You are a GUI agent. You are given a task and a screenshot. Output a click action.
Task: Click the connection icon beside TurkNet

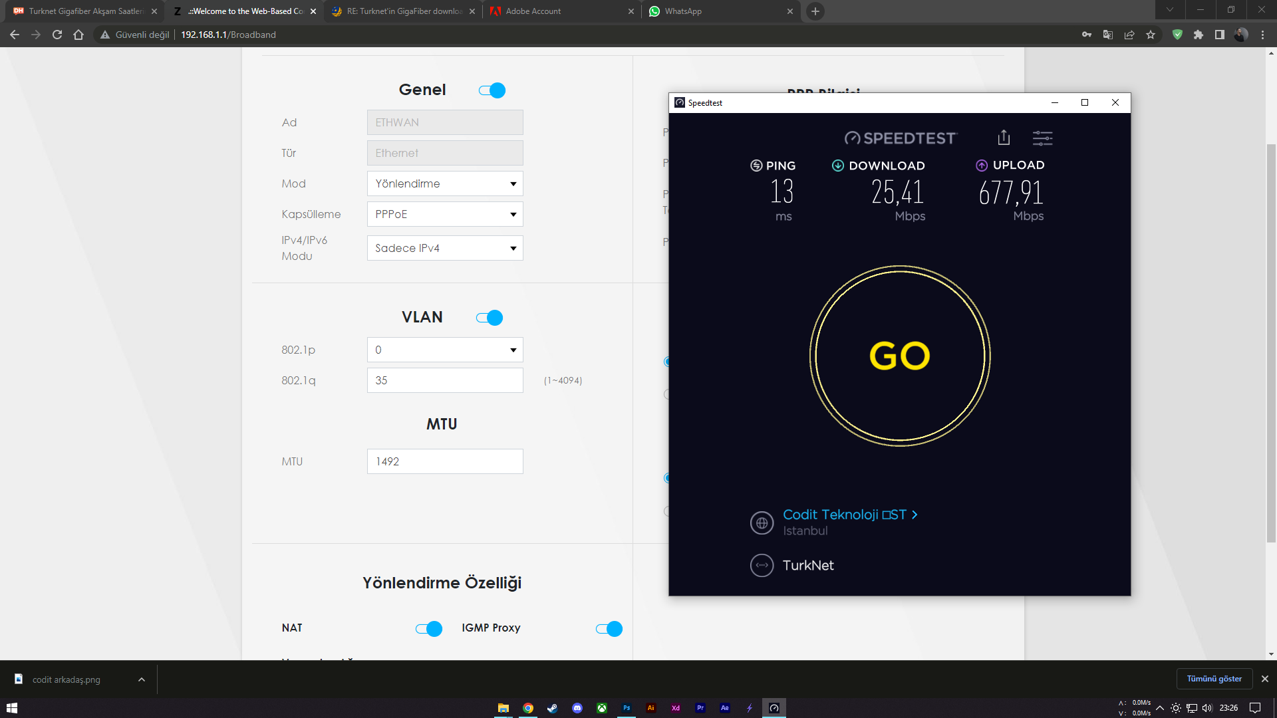(762, 565)
